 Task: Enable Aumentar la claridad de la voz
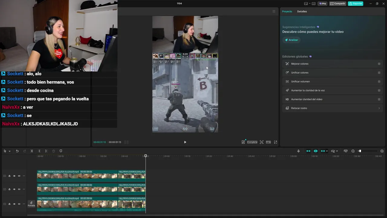(379, 91)
